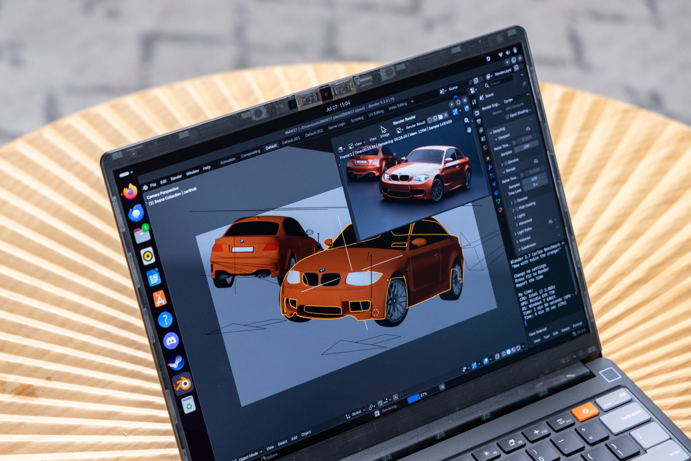
Task: Open the Global transform orientation dropdown
Action: 356,413
